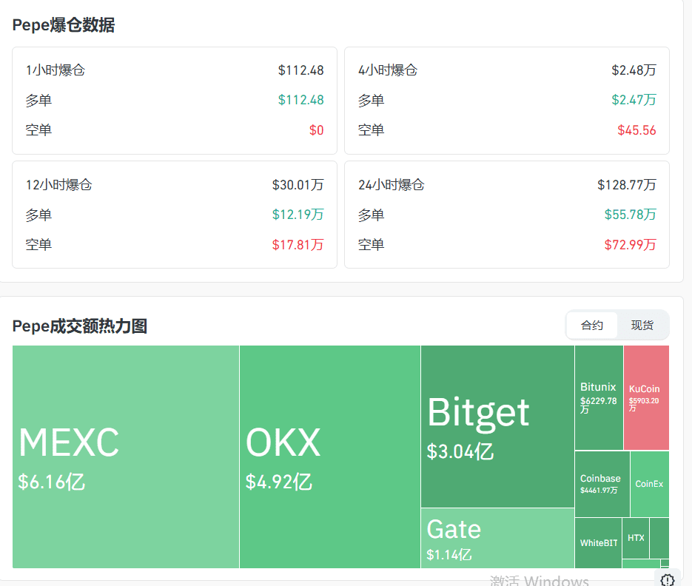Screen dimensions: 692x586
Task: Select the Coinbase heatmap block
Action: 602,484
